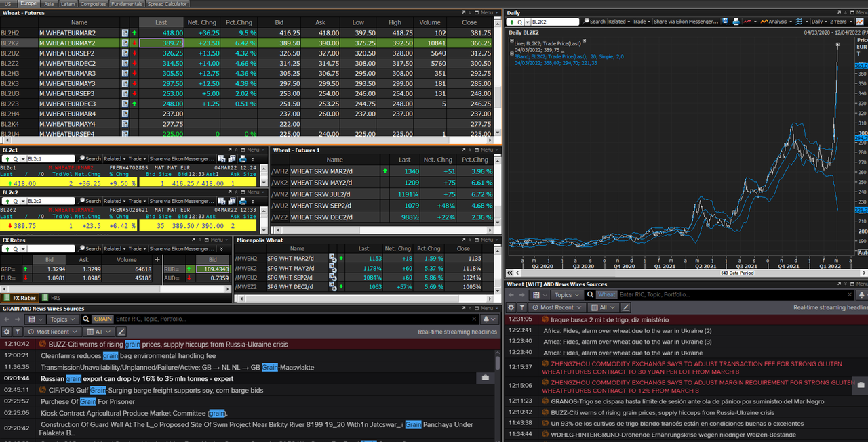
Task: Expand Related dropdown in Daily chart toolbar
Action: coord(619,22)
